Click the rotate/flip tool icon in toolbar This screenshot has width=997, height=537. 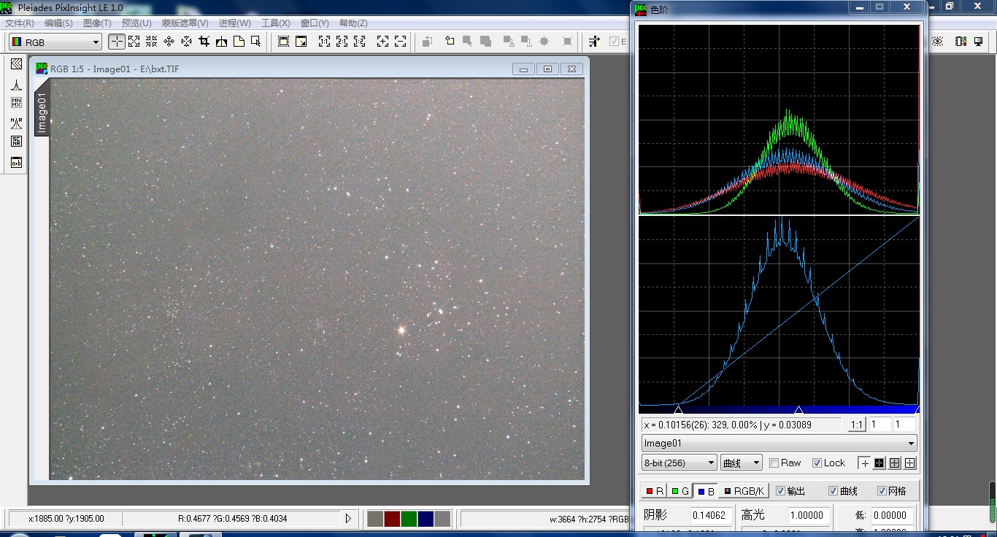(221, 42)
